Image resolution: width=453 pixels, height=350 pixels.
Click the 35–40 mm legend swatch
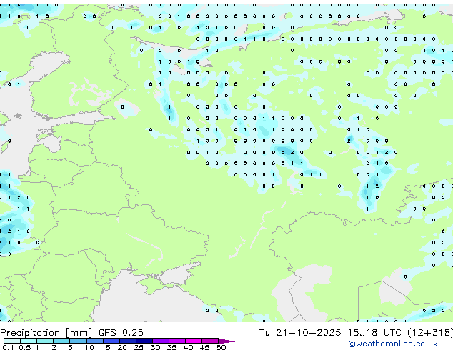click(177, 341)
